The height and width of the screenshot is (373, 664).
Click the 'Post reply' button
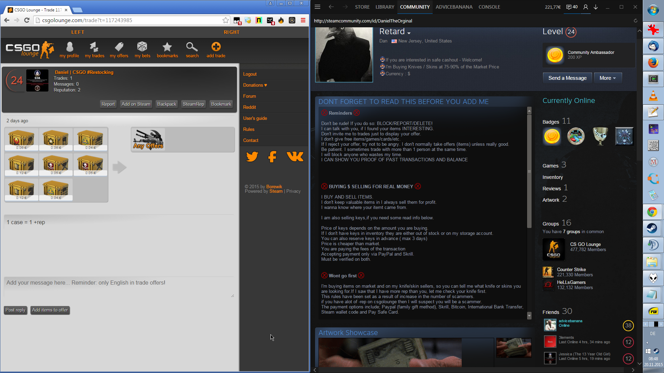pyautogui.click(x=16, y=310)
